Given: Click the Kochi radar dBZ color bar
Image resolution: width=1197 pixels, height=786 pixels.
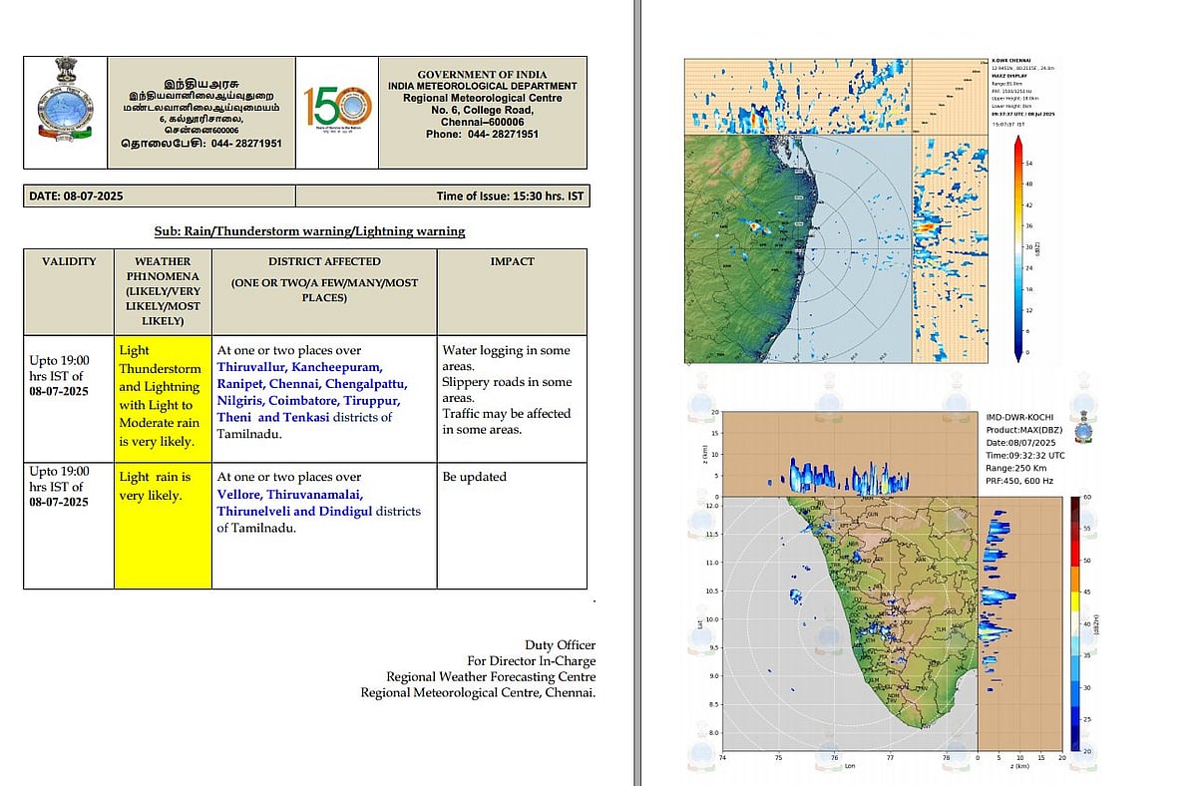Looking at the screenshot, I should pyautogui.click(x=1073, y=621).
